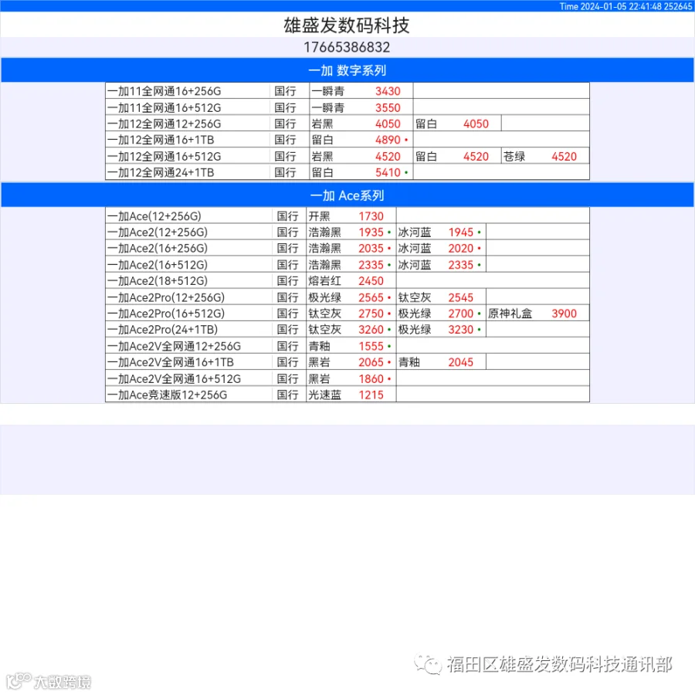Select the row name 一加12全网通16+1TB

coord(161,140)
